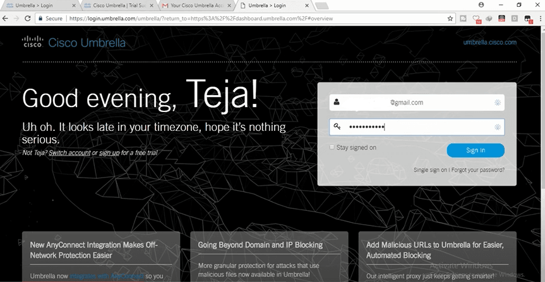This screenshot has height=282, width=545.
Task: Click the Cisco logo
Action: click(x=33, y=42)
